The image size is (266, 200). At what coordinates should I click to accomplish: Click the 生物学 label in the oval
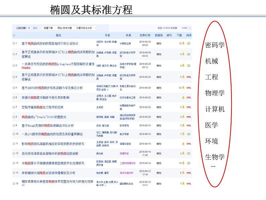coord(215,157)
